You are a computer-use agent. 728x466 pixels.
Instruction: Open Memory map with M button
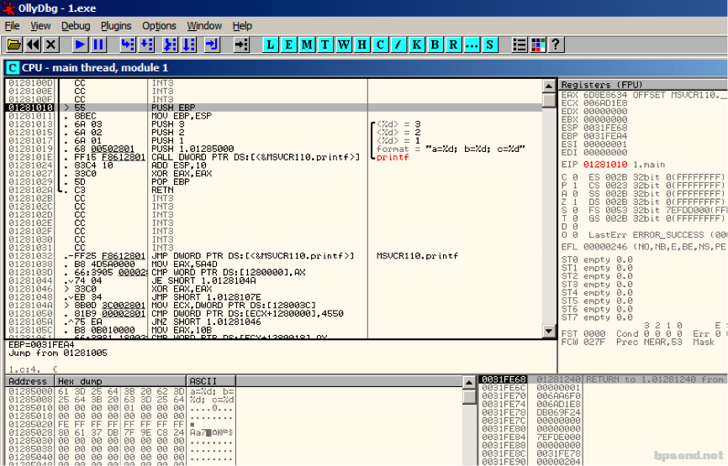point(307,45)
